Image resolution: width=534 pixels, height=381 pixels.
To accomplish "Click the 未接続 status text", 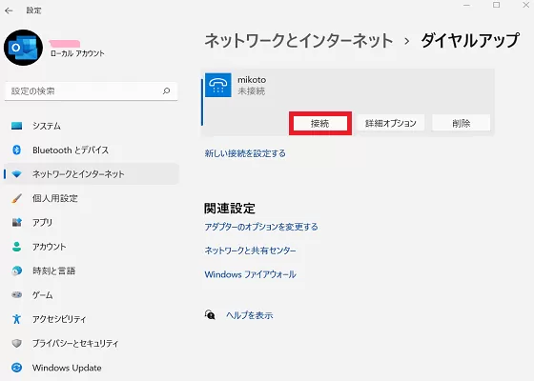I will pos(251,91).
